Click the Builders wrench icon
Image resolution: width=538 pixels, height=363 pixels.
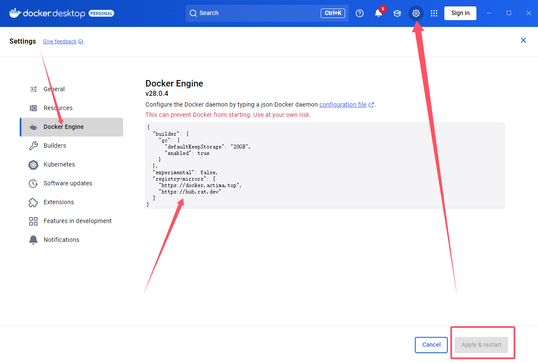coord(33,146)
